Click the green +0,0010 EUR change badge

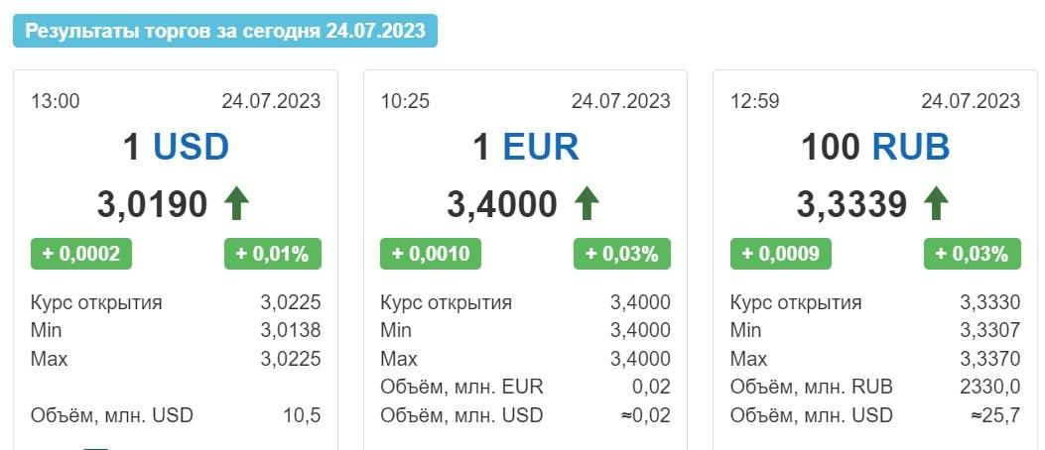[431, 254]
